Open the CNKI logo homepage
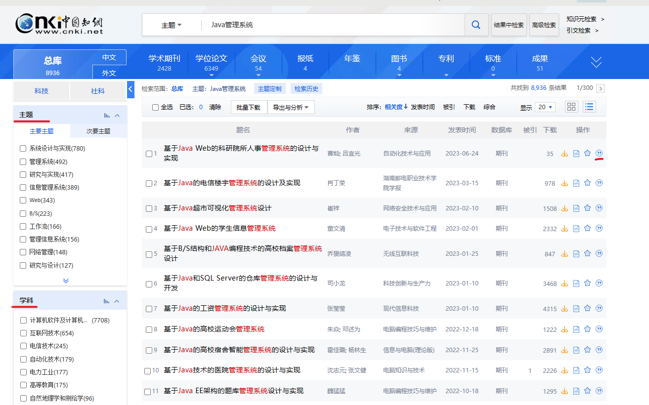649x405 pixels. pyautogui.click(x=59, y=24)
